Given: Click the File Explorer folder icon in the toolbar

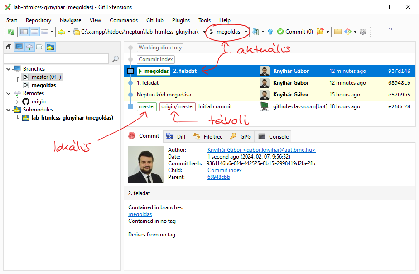Looking at the screenshot, I should coord(337,32).
